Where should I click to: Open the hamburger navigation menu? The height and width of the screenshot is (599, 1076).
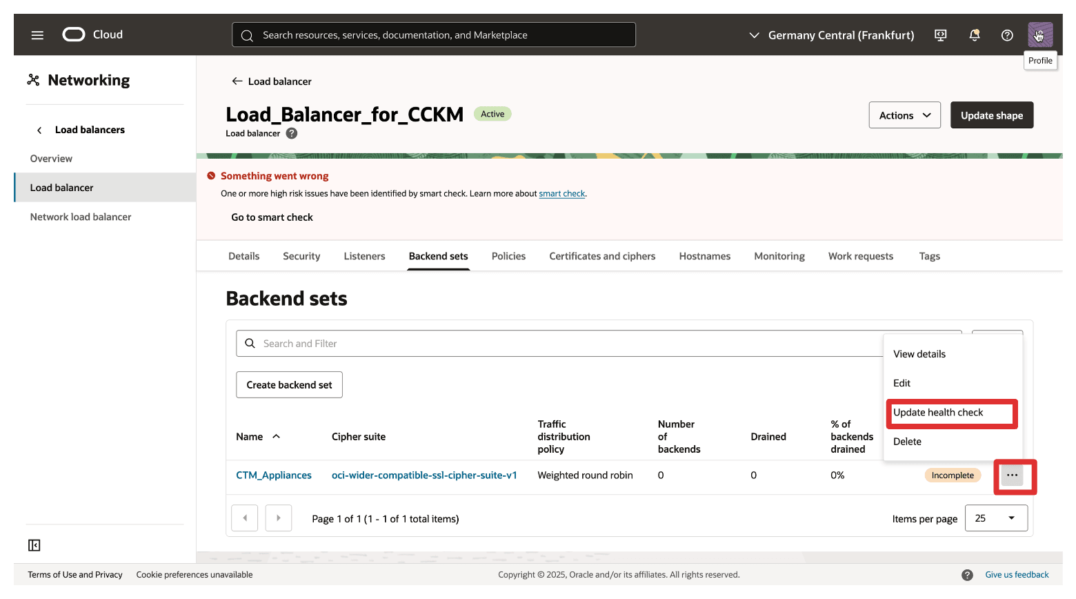37,35
